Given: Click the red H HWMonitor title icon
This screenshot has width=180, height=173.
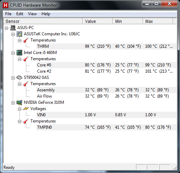Looking at the screenshot, I should tap(6, 5).
